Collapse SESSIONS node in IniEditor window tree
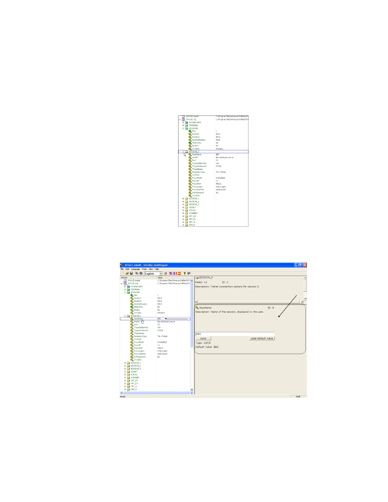 tap(125, 292)
